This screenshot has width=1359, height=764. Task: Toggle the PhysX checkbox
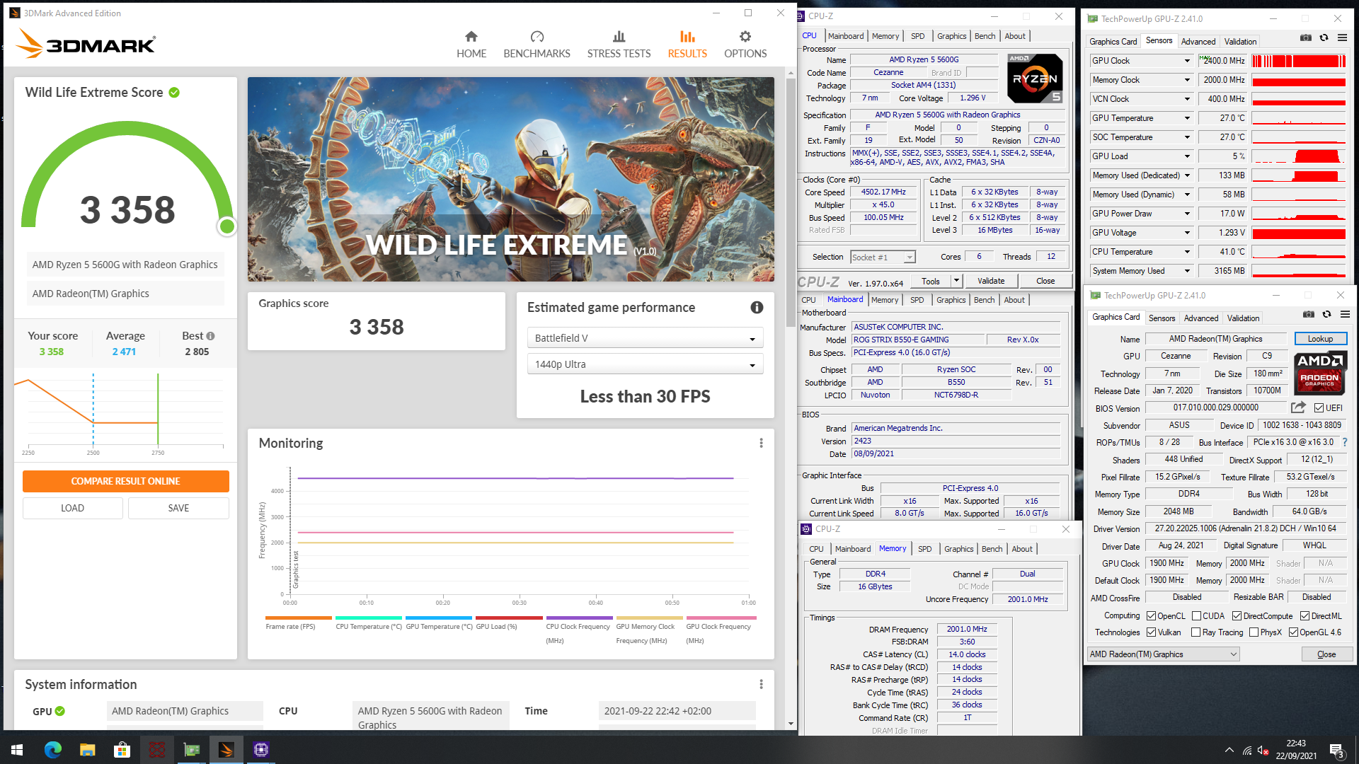(1254, 632)
